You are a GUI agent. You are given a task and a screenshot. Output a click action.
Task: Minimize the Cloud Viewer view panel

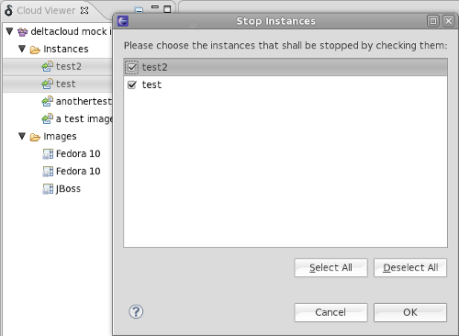155,7
